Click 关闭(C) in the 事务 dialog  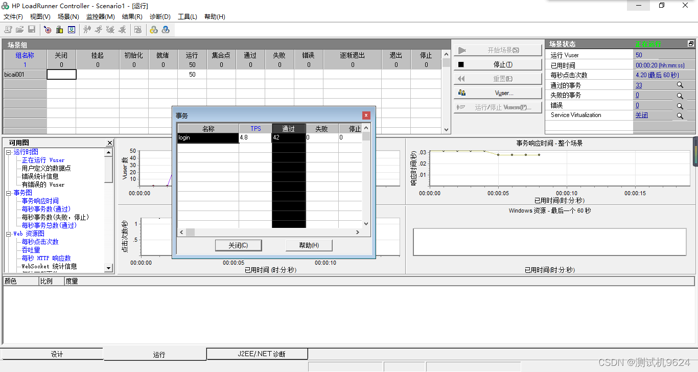tap(239, 245)
